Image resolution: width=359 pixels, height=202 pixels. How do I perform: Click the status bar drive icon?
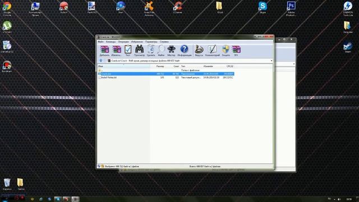click(99, 166)
